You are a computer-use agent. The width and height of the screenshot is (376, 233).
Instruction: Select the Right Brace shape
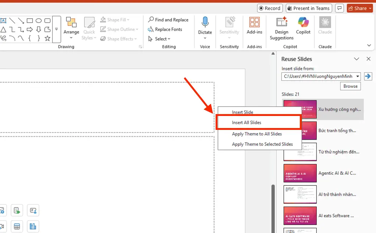39,38
